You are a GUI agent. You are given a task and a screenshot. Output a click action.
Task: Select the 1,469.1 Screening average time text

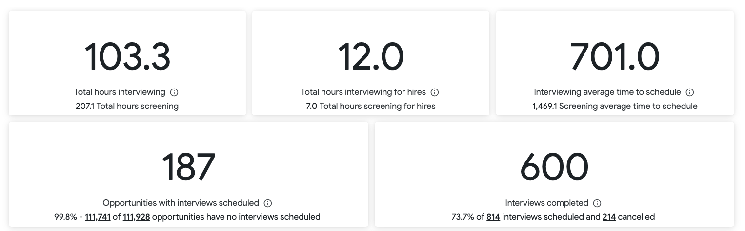tap(615, 106)
